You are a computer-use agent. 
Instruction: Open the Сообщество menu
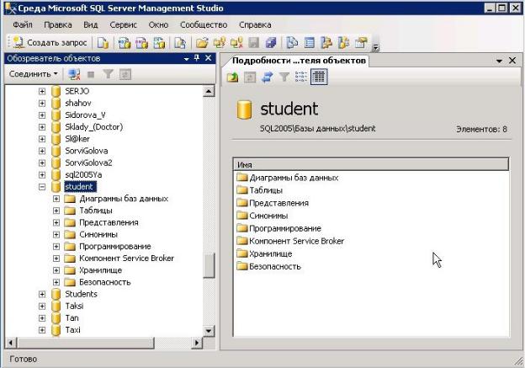(x=204, y=24)
